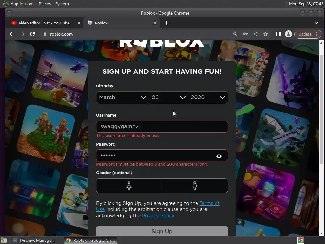
Task: Open Chrome's three-dot menu
Action: [317, 34]
